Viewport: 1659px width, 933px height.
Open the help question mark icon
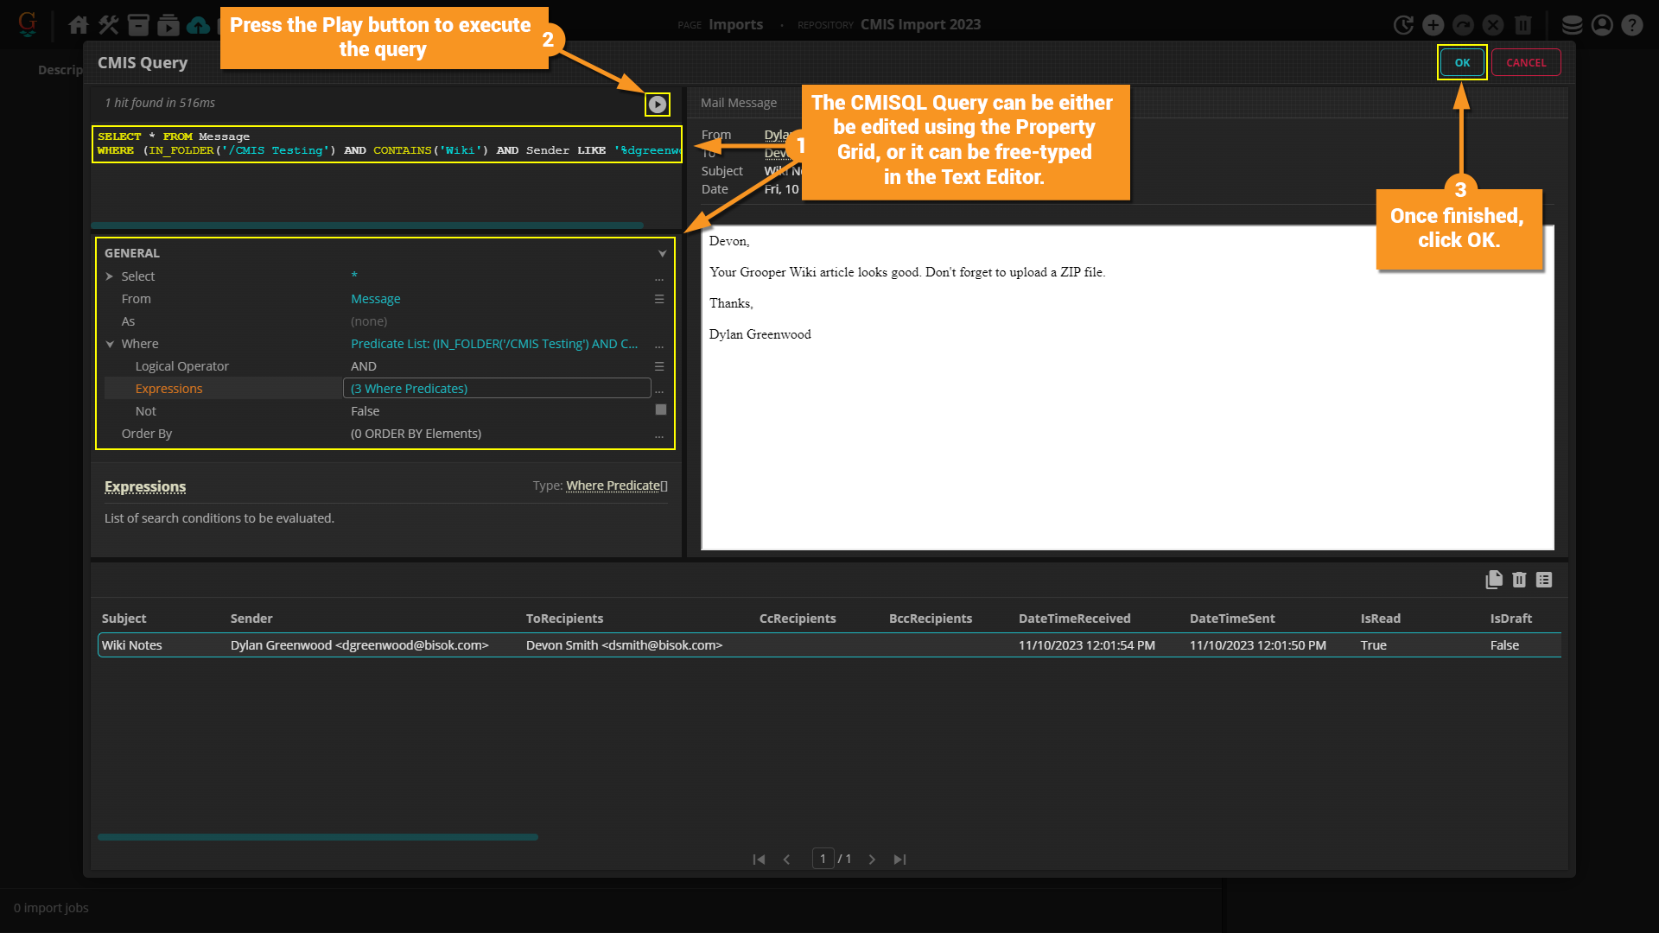(x=1631, y=25)
